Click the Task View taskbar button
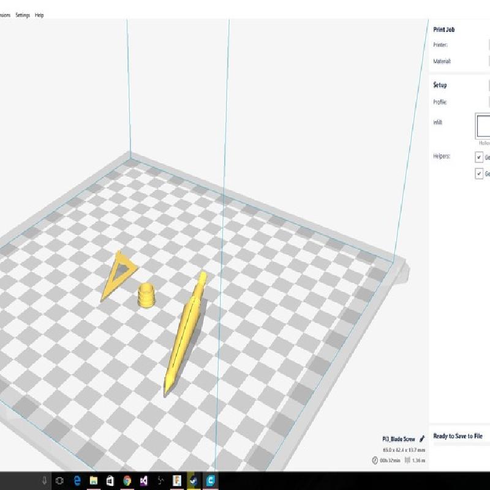 point(60,481)
